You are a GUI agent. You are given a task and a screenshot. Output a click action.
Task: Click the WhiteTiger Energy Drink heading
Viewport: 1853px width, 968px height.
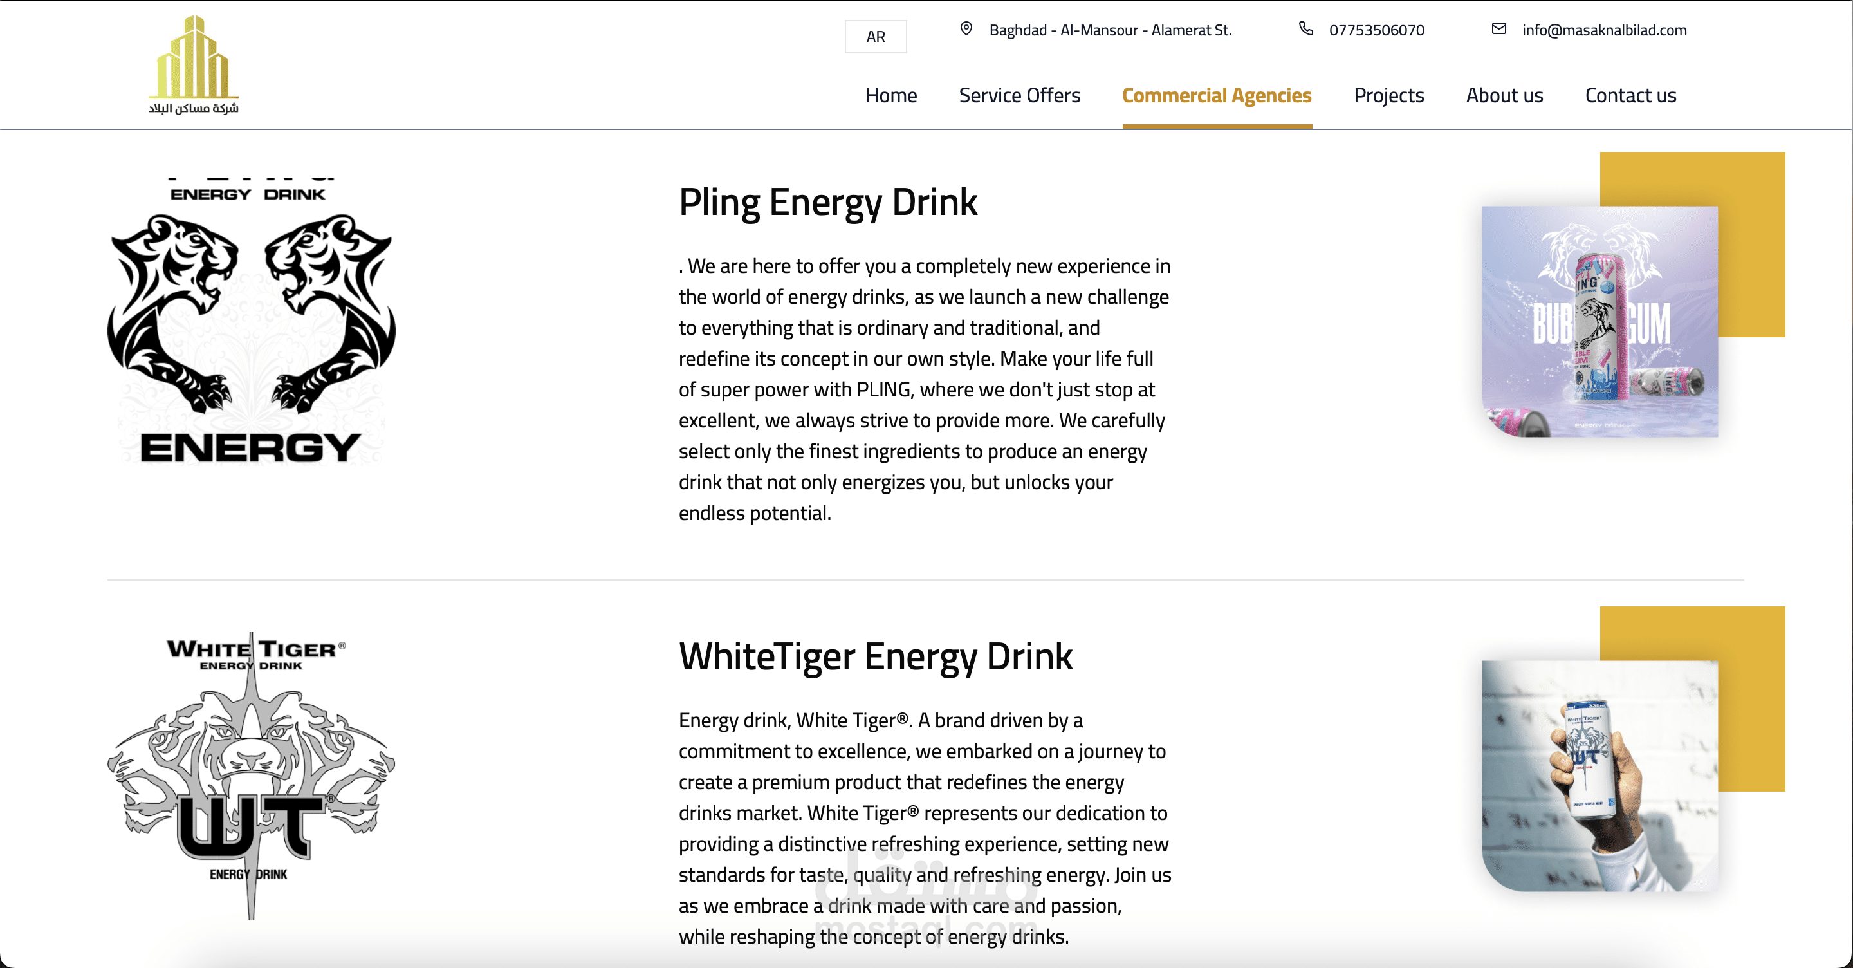tap(875, 656)
